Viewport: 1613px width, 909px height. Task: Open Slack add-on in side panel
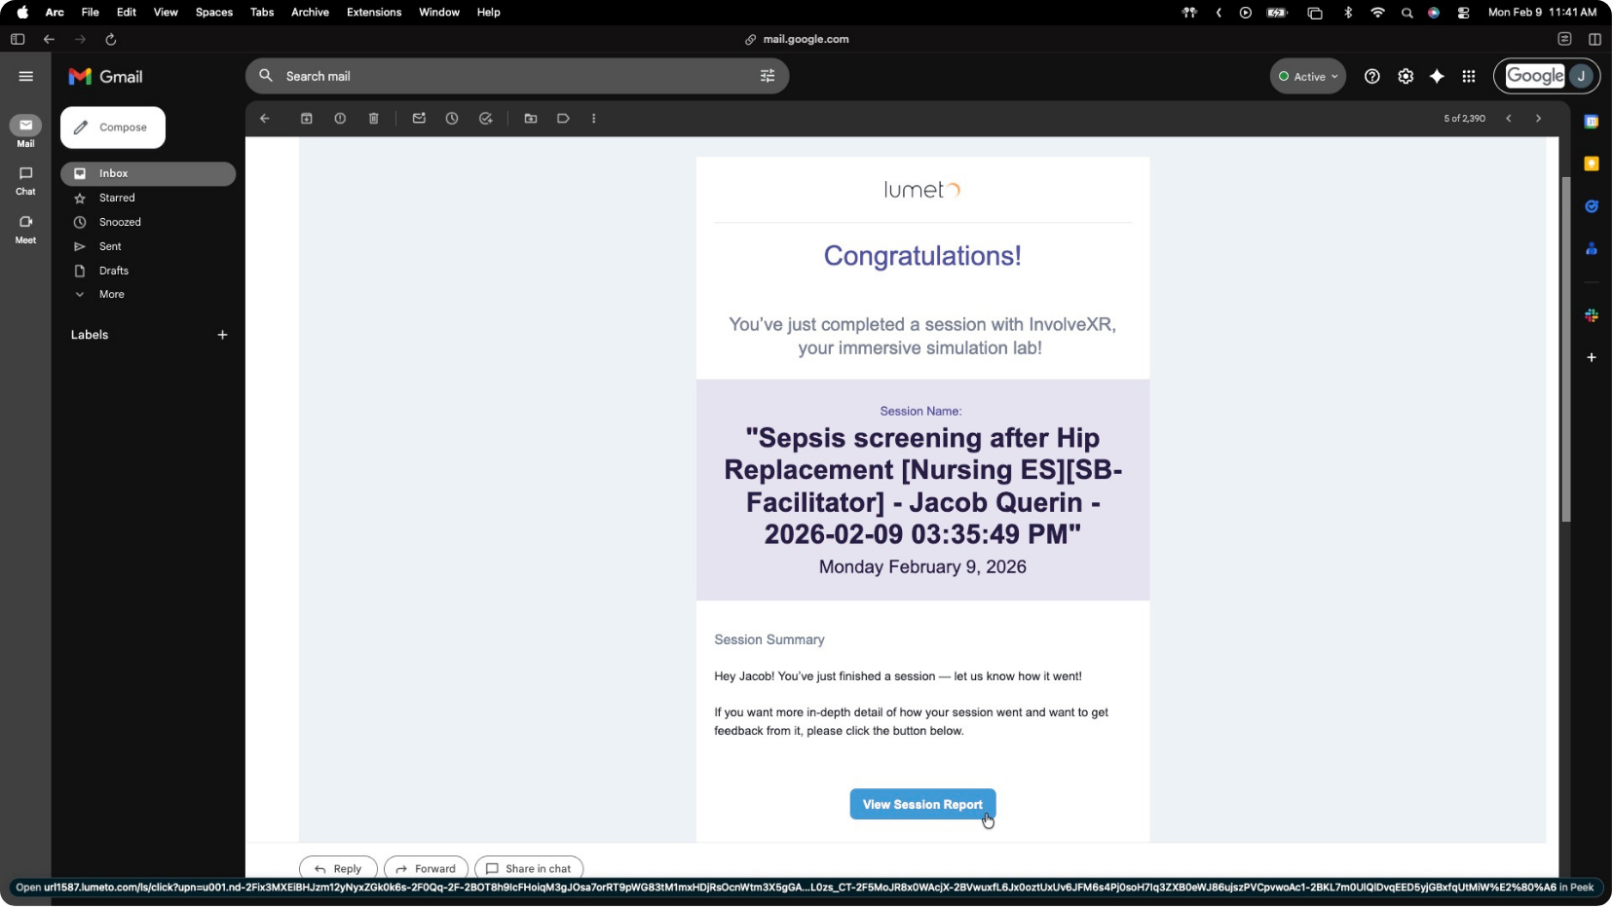[x=1592, y=315]
